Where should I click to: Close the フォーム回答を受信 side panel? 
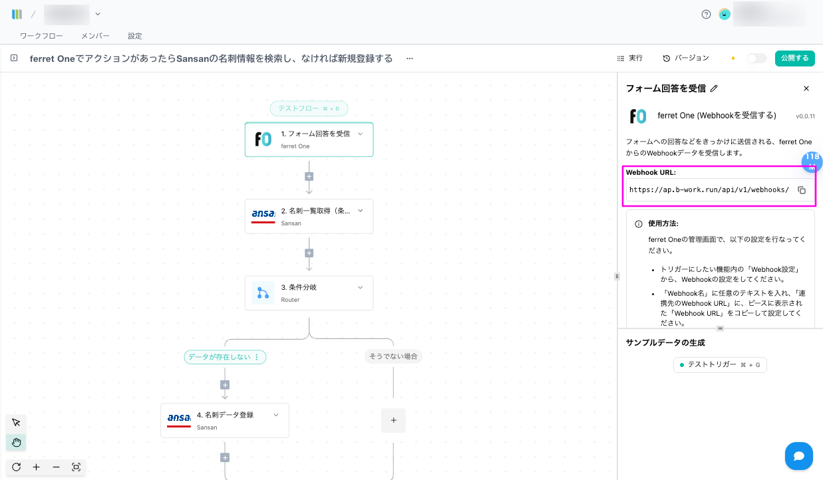tap(806, 88)
